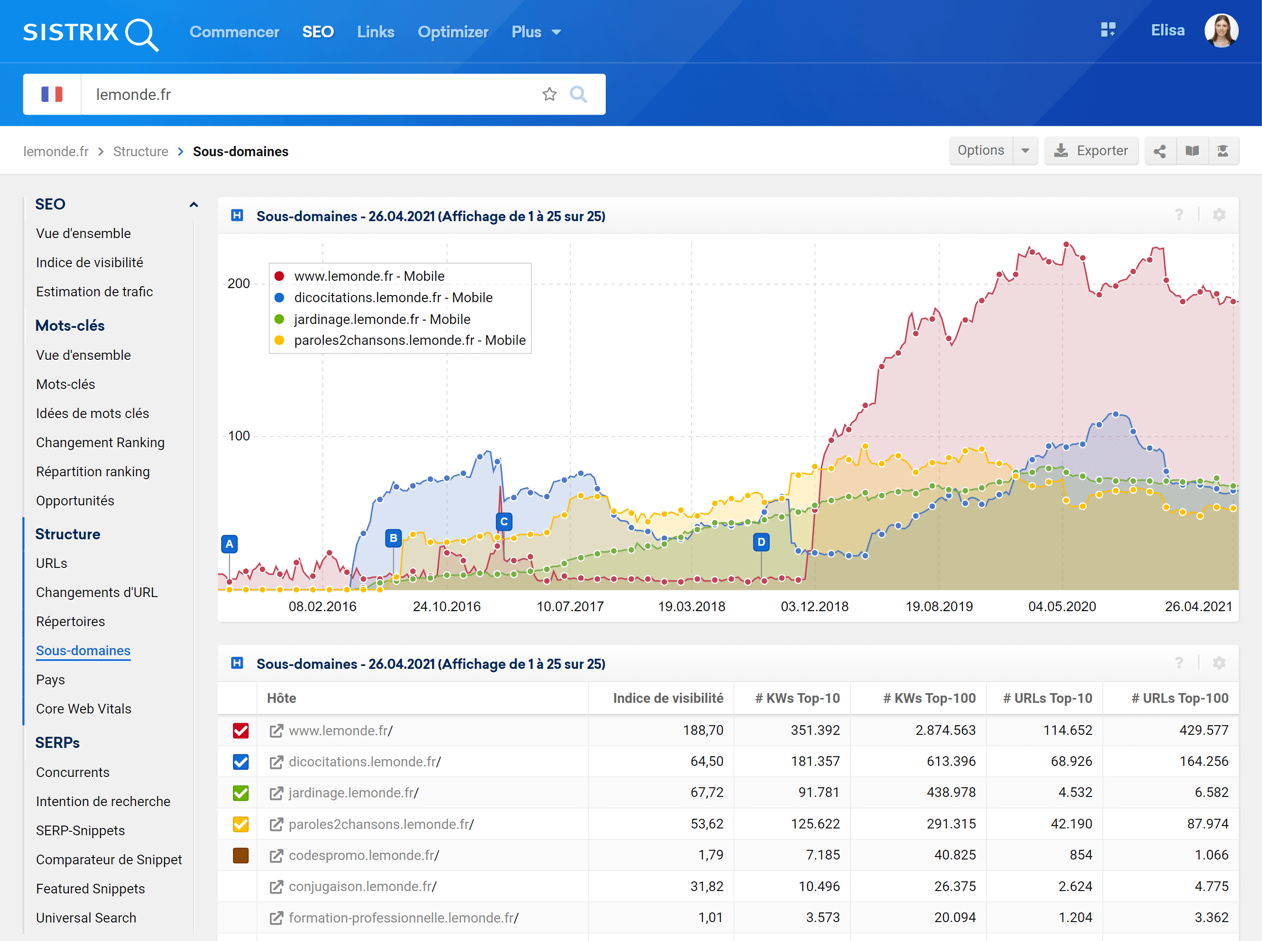Click the H icon beside chart title
Viewport: 1262px width, 941px height.
[237, 215]
